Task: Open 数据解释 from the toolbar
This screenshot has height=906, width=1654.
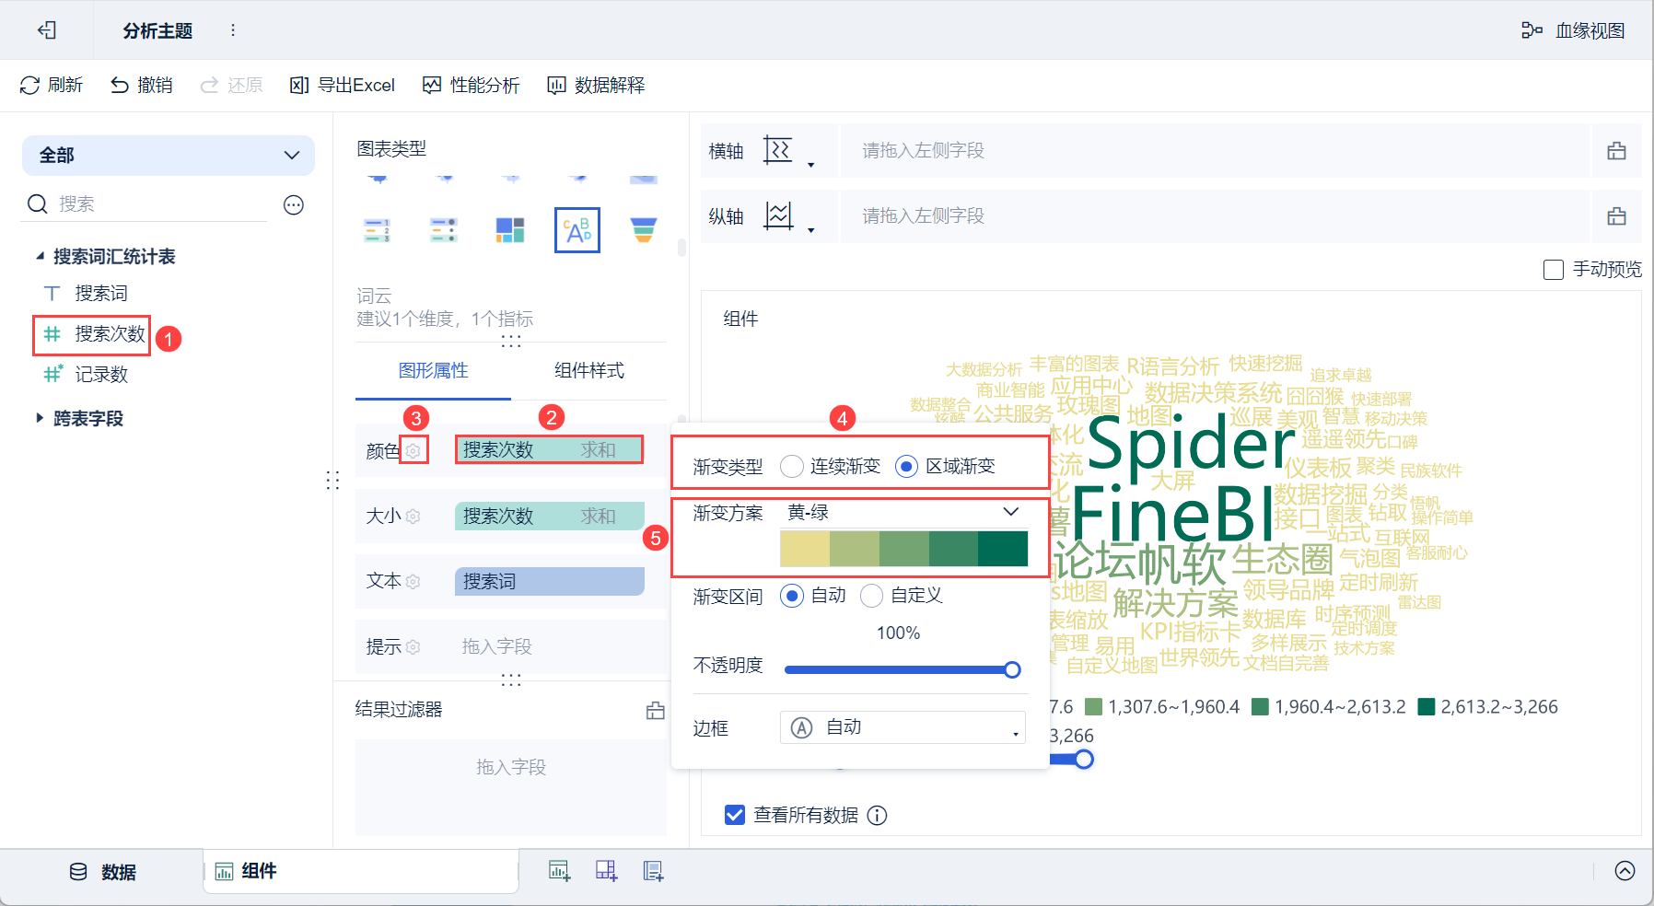Action: pos(596,85)
